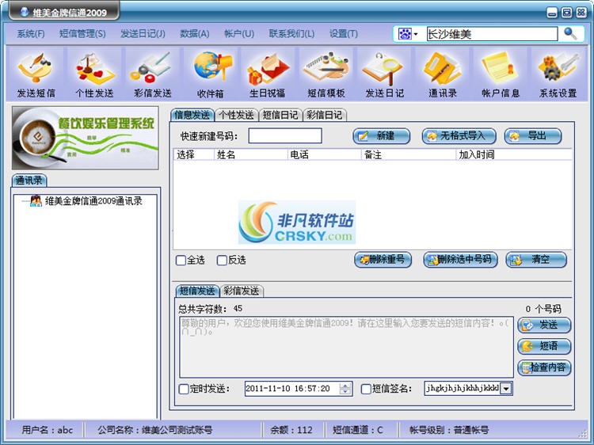This screenshot has height=445, width=594.
Task: Open the 彩信发送 toolbar icon
Action: (x=152, y=74)
